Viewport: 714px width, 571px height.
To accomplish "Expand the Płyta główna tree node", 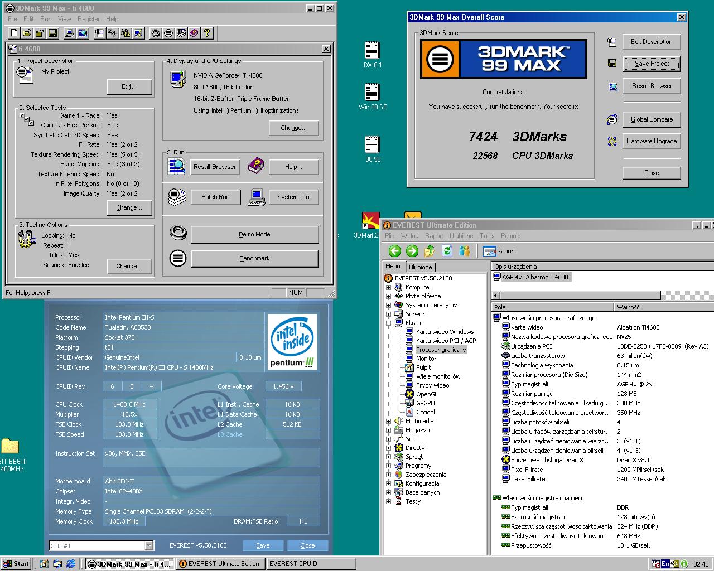I will tap(389, 296).
